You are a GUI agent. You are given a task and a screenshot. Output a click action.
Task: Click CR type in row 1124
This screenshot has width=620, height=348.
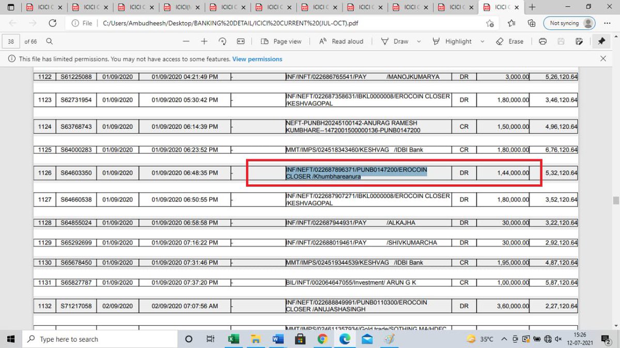point(464,126)
